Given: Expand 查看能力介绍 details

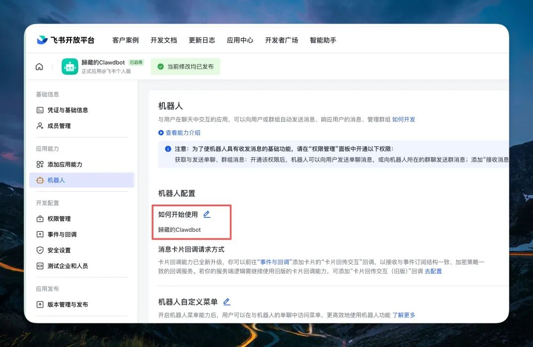Looking at the screenshot, I should 182,133.
